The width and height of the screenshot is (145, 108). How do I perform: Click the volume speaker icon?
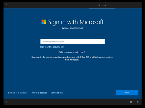[138, 102]
